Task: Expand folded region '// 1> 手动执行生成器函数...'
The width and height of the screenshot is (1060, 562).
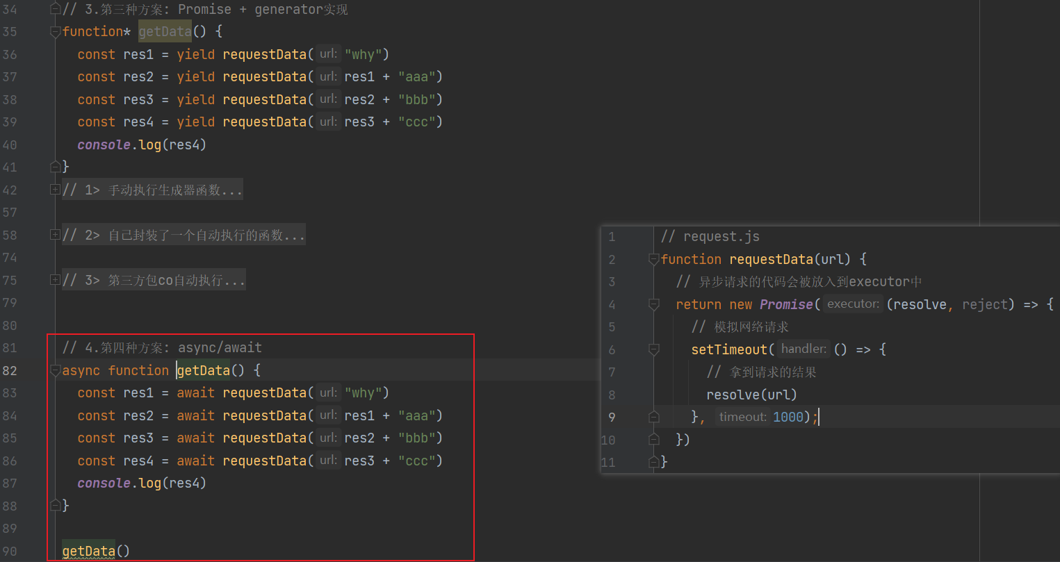Action: 56,190
